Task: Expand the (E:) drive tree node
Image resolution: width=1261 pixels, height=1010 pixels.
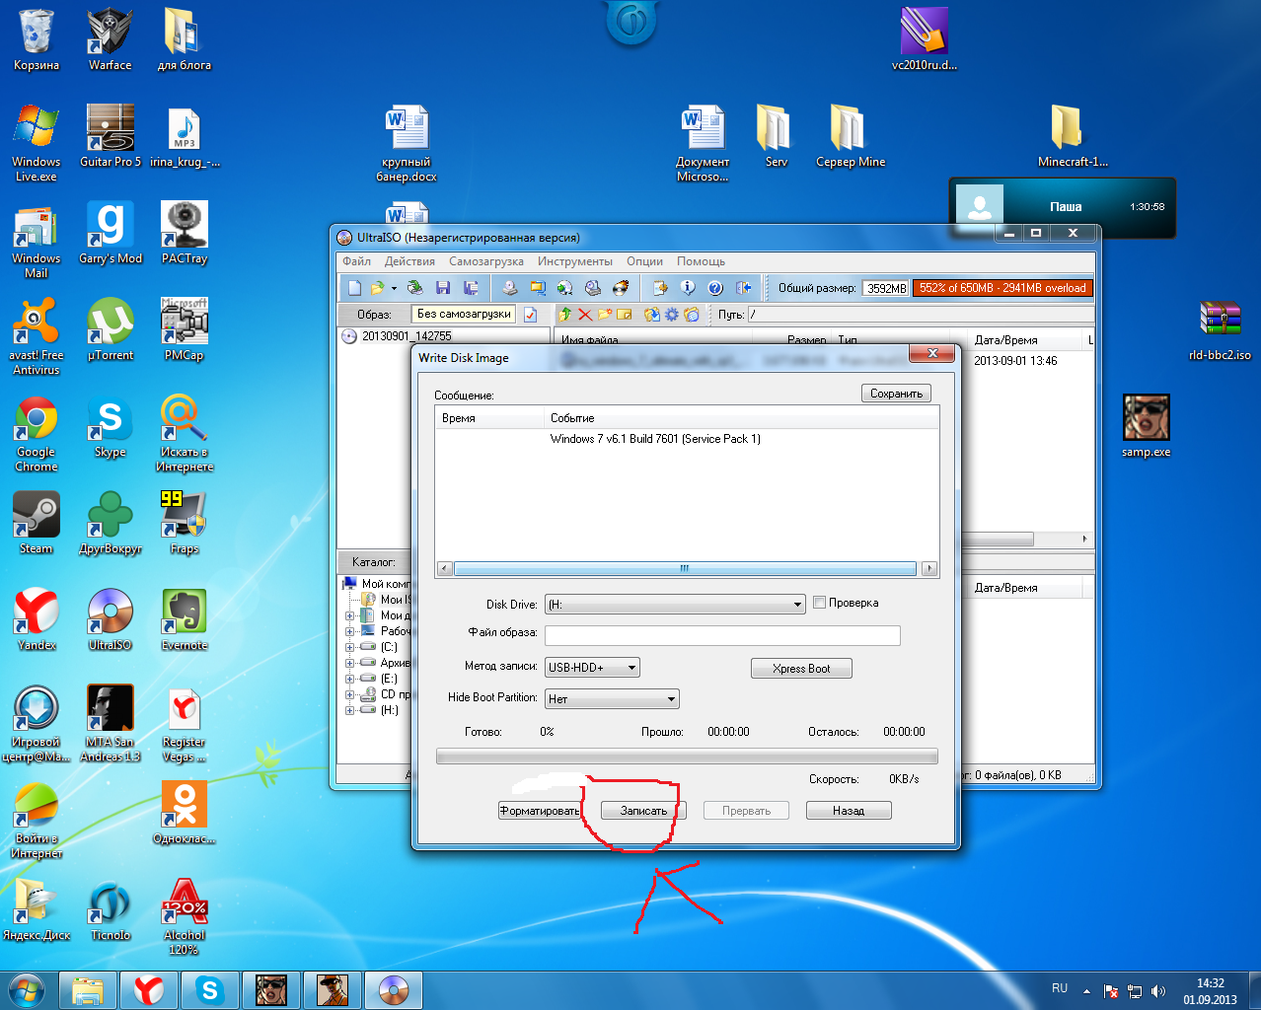Action: (x=349, y=679)
